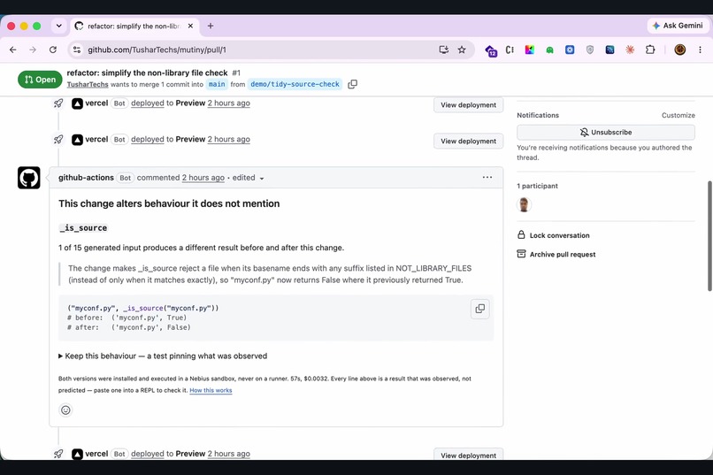The width and height of the screenshot is (713, 475).
Task: Expand the 'Keep this behaviour' details section
Action: pyautogui.click(x=163, y=356)
